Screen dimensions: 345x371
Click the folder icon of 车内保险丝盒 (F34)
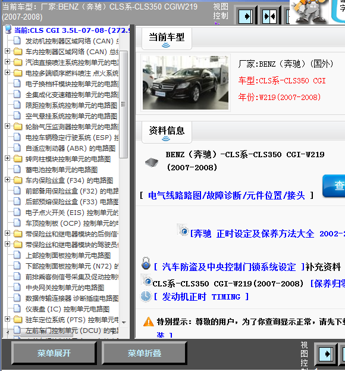pos(18,180)
